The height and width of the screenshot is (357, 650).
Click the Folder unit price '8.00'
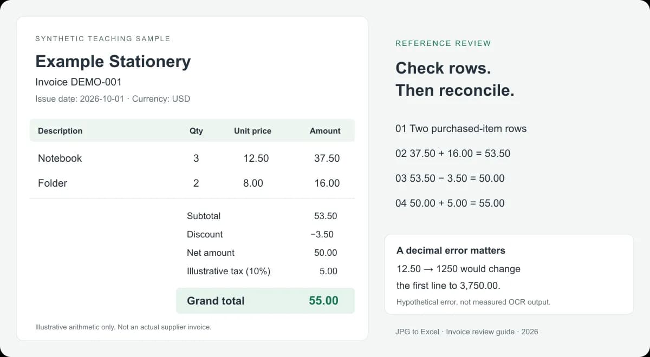pyautogui.click(x=253, y=183)
